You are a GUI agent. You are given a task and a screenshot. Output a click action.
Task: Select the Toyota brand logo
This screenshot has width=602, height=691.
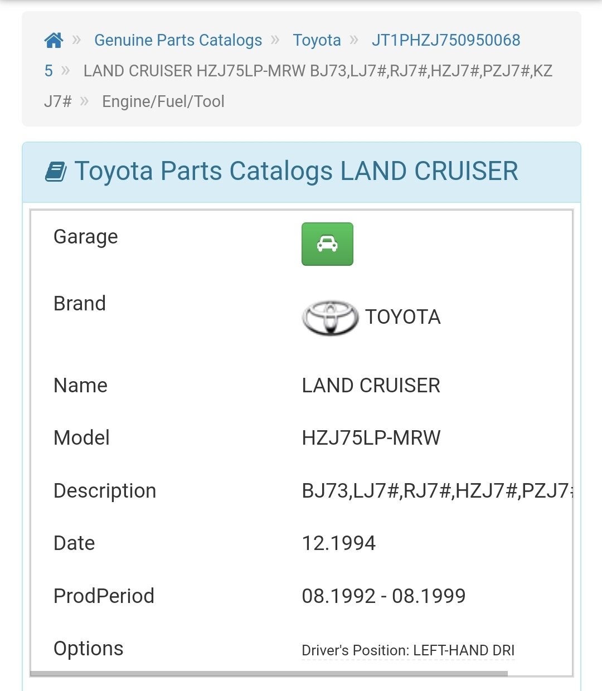(x=330, y=318)
